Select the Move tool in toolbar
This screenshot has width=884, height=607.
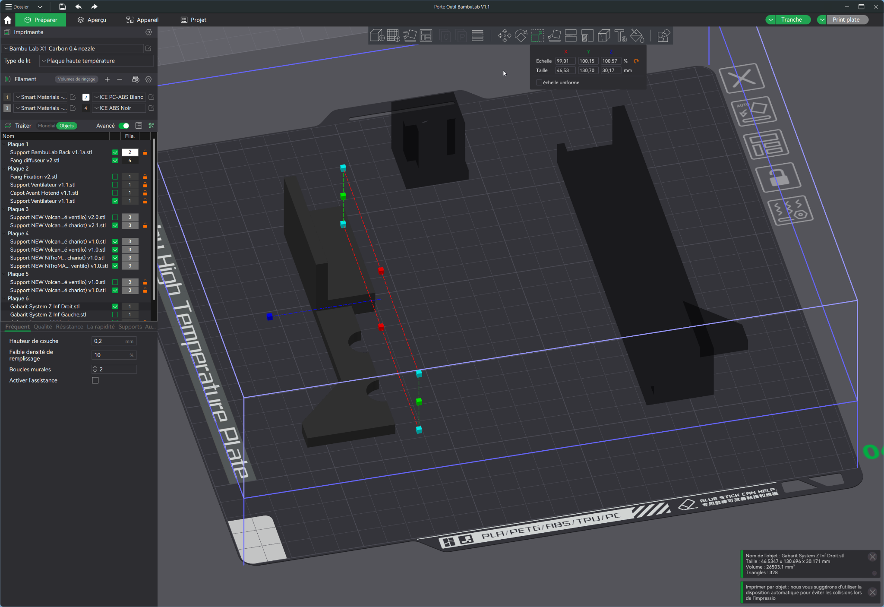pyautogui.click(x=504, y=35)
